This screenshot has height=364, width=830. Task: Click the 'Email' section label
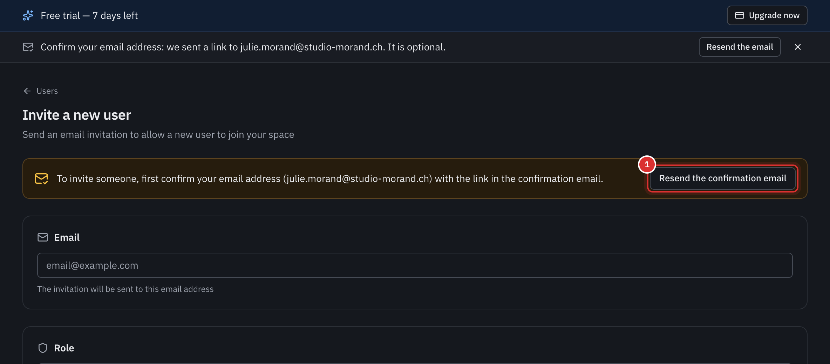[x=67, y=237]
